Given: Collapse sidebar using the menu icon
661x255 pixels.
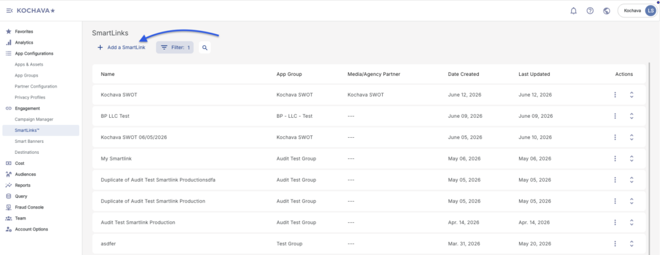Looking at the screenshot, I should click(9, 10).
